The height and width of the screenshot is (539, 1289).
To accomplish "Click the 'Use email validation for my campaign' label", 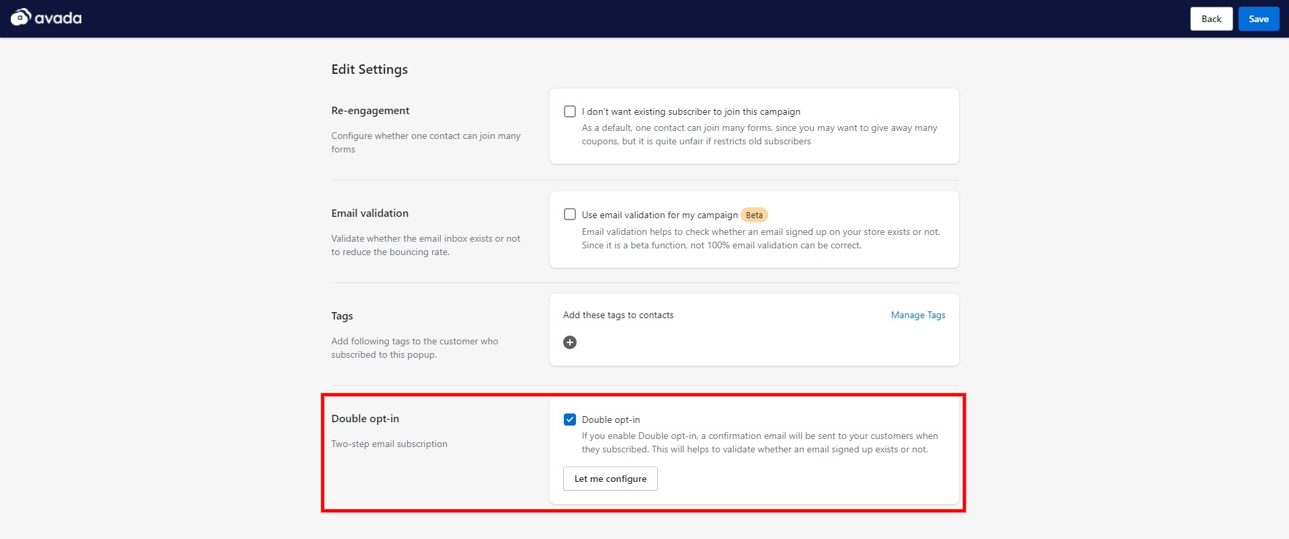I will 659,215.
